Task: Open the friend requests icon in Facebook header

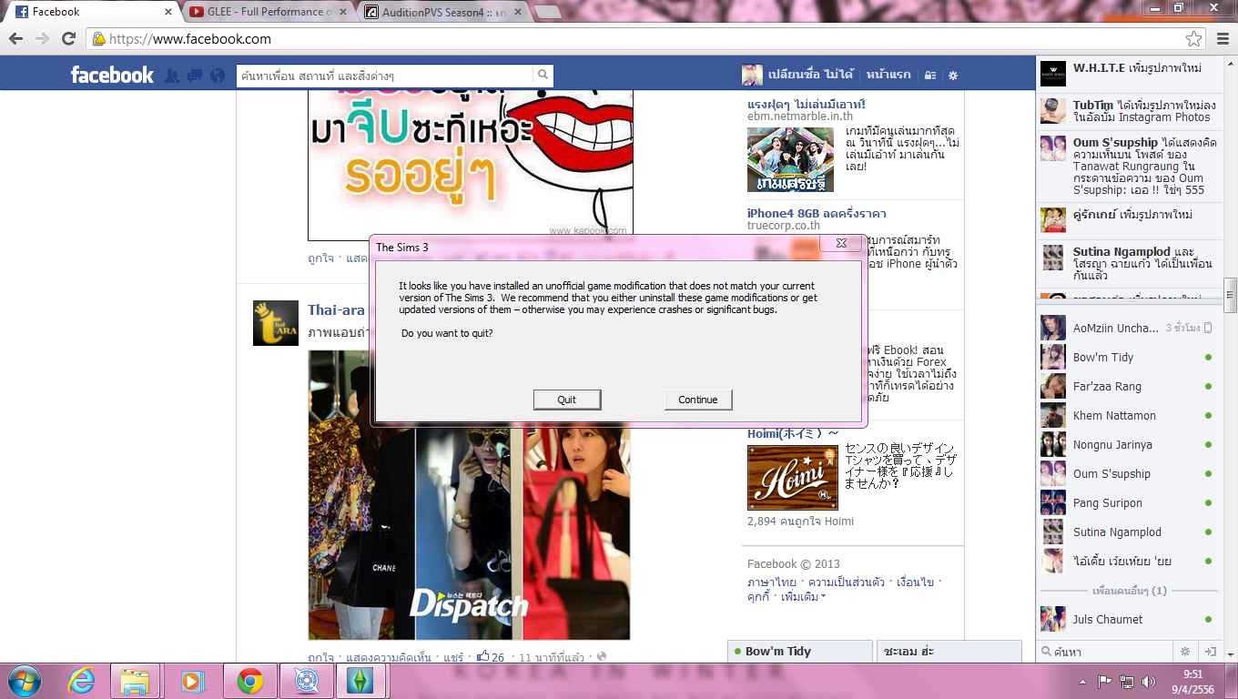Action: point(171,76)
